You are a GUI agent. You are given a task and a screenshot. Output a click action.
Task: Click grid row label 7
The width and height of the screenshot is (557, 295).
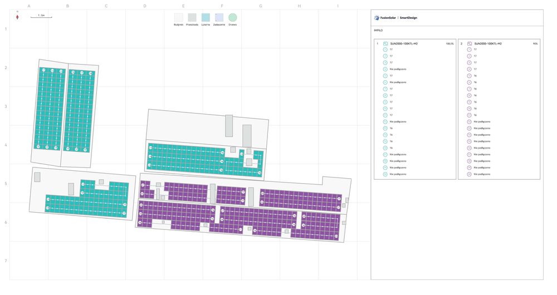pyautogui.click(x=6, y=261)
